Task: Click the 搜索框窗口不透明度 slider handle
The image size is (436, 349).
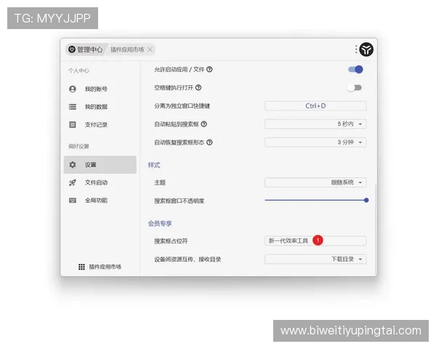Action: click(366, 200)
